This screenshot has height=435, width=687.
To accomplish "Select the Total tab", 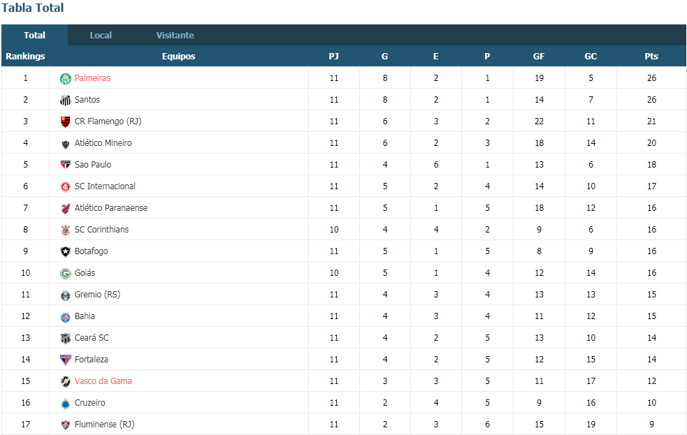I will click(x=35, y=36).
